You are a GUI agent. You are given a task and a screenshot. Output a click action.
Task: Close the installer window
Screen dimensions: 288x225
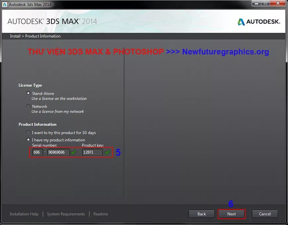pyautogui.click(x=278, y=3)
